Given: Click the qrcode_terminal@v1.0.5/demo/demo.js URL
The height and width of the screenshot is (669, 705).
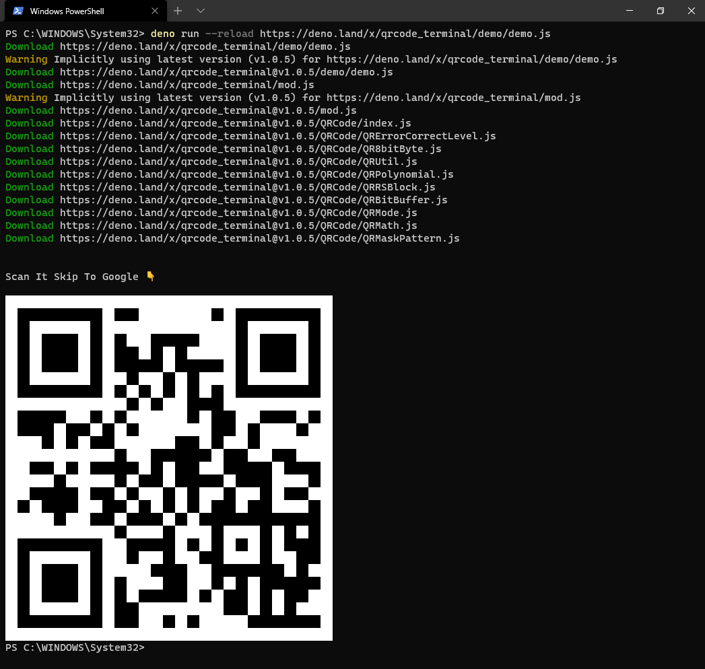Looking at the screenshot, I should pyautogui.click(x=226, y=72).
